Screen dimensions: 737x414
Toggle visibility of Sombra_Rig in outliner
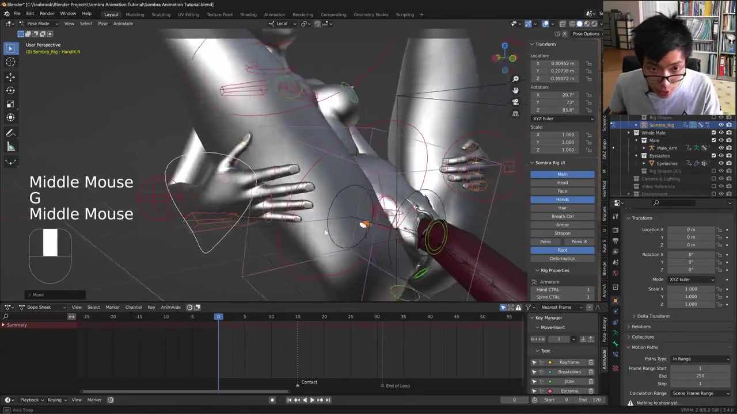(x=721, y=125)
